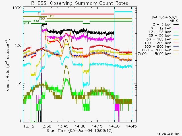Select the '3 - 6 keV' legend label

coord(162,25)
